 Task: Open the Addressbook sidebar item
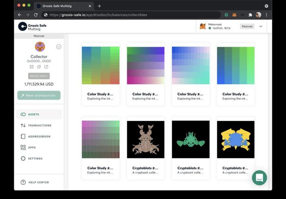coord(39,137)
